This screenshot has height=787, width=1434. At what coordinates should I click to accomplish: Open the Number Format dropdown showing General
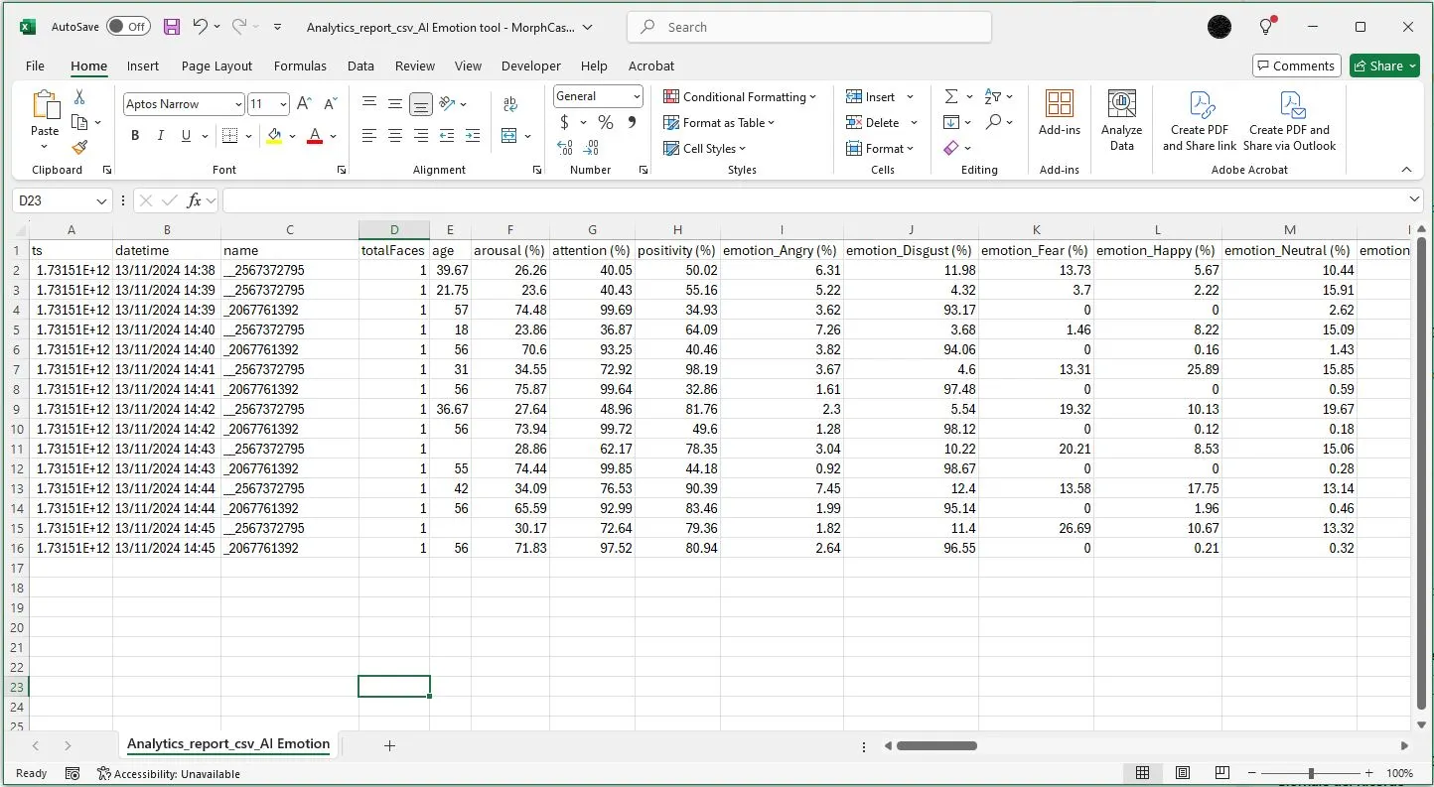(x=598, y=96)
